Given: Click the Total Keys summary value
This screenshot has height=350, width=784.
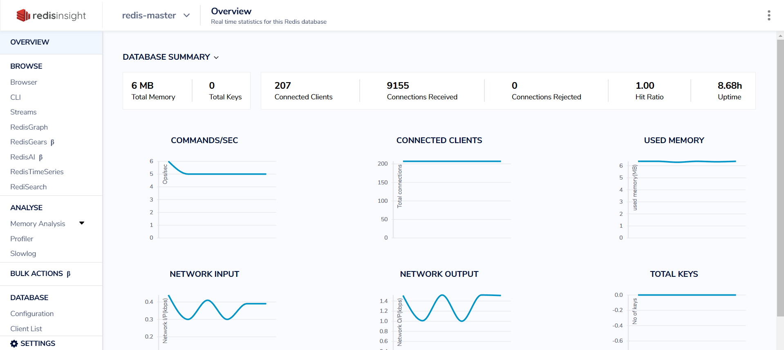Looking at the screenshot, I should click(225, 91).
